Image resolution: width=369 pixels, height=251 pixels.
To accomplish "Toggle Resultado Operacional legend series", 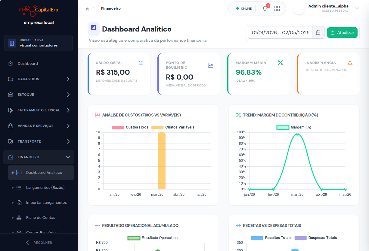I will (153, 238).
